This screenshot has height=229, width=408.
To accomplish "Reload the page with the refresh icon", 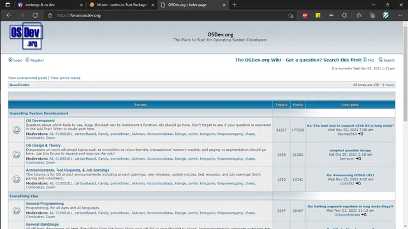I will pos(35,15).
